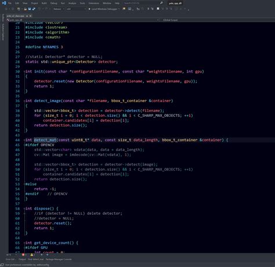Click status bar icon beside editorconfig message
The width and height of the screenshot is (275, 267).
[x=2, y=265]
